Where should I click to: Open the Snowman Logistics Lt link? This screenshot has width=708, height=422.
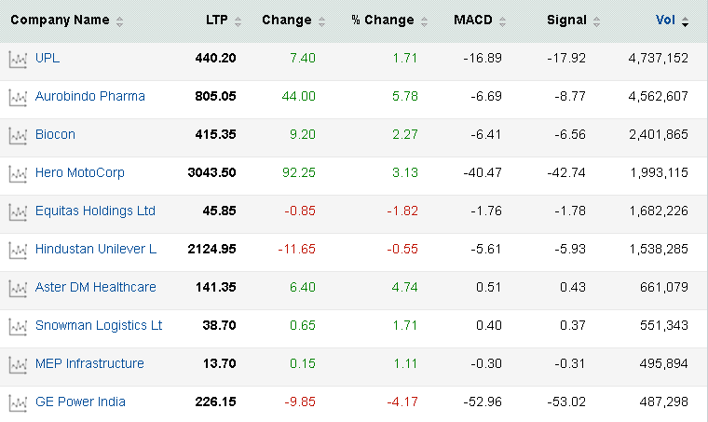tap(99, 325)
